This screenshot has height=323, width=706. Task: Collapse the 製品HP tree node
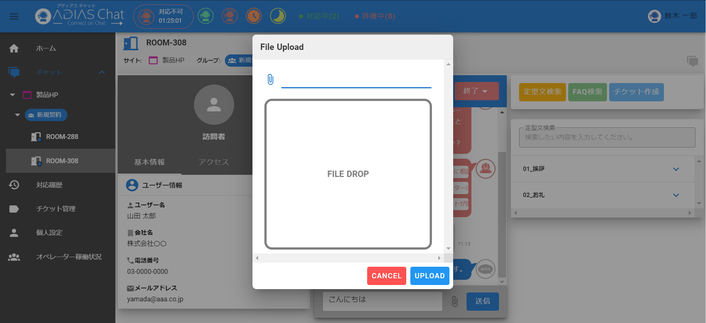click(x=13, y=95)
